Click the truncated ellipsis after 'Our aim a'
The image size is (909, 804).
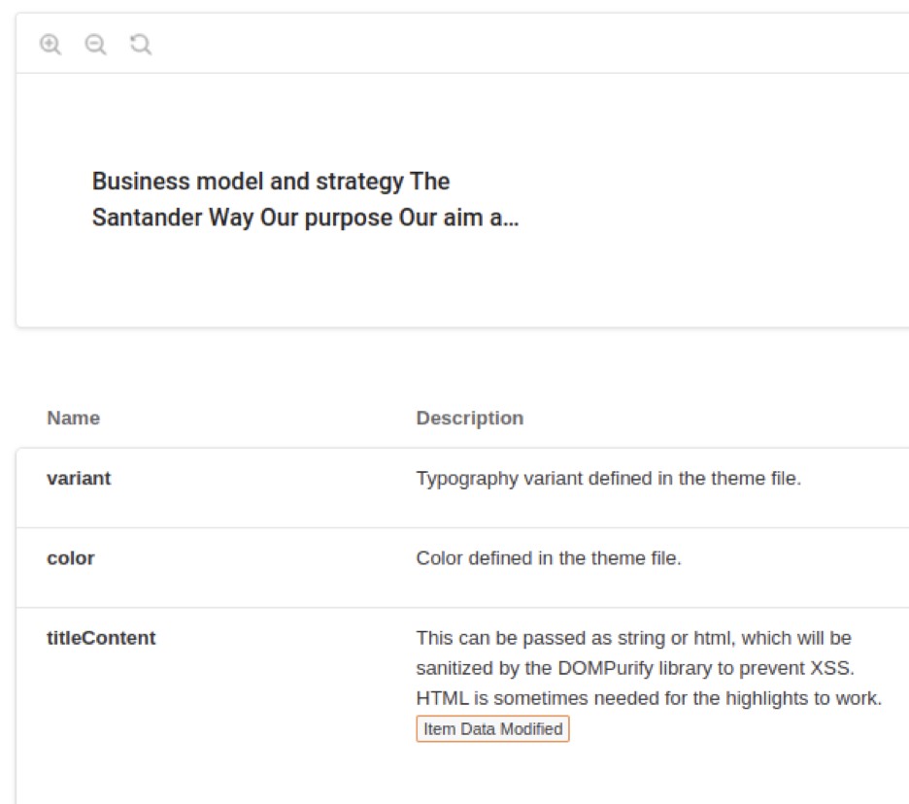[511, 219]
